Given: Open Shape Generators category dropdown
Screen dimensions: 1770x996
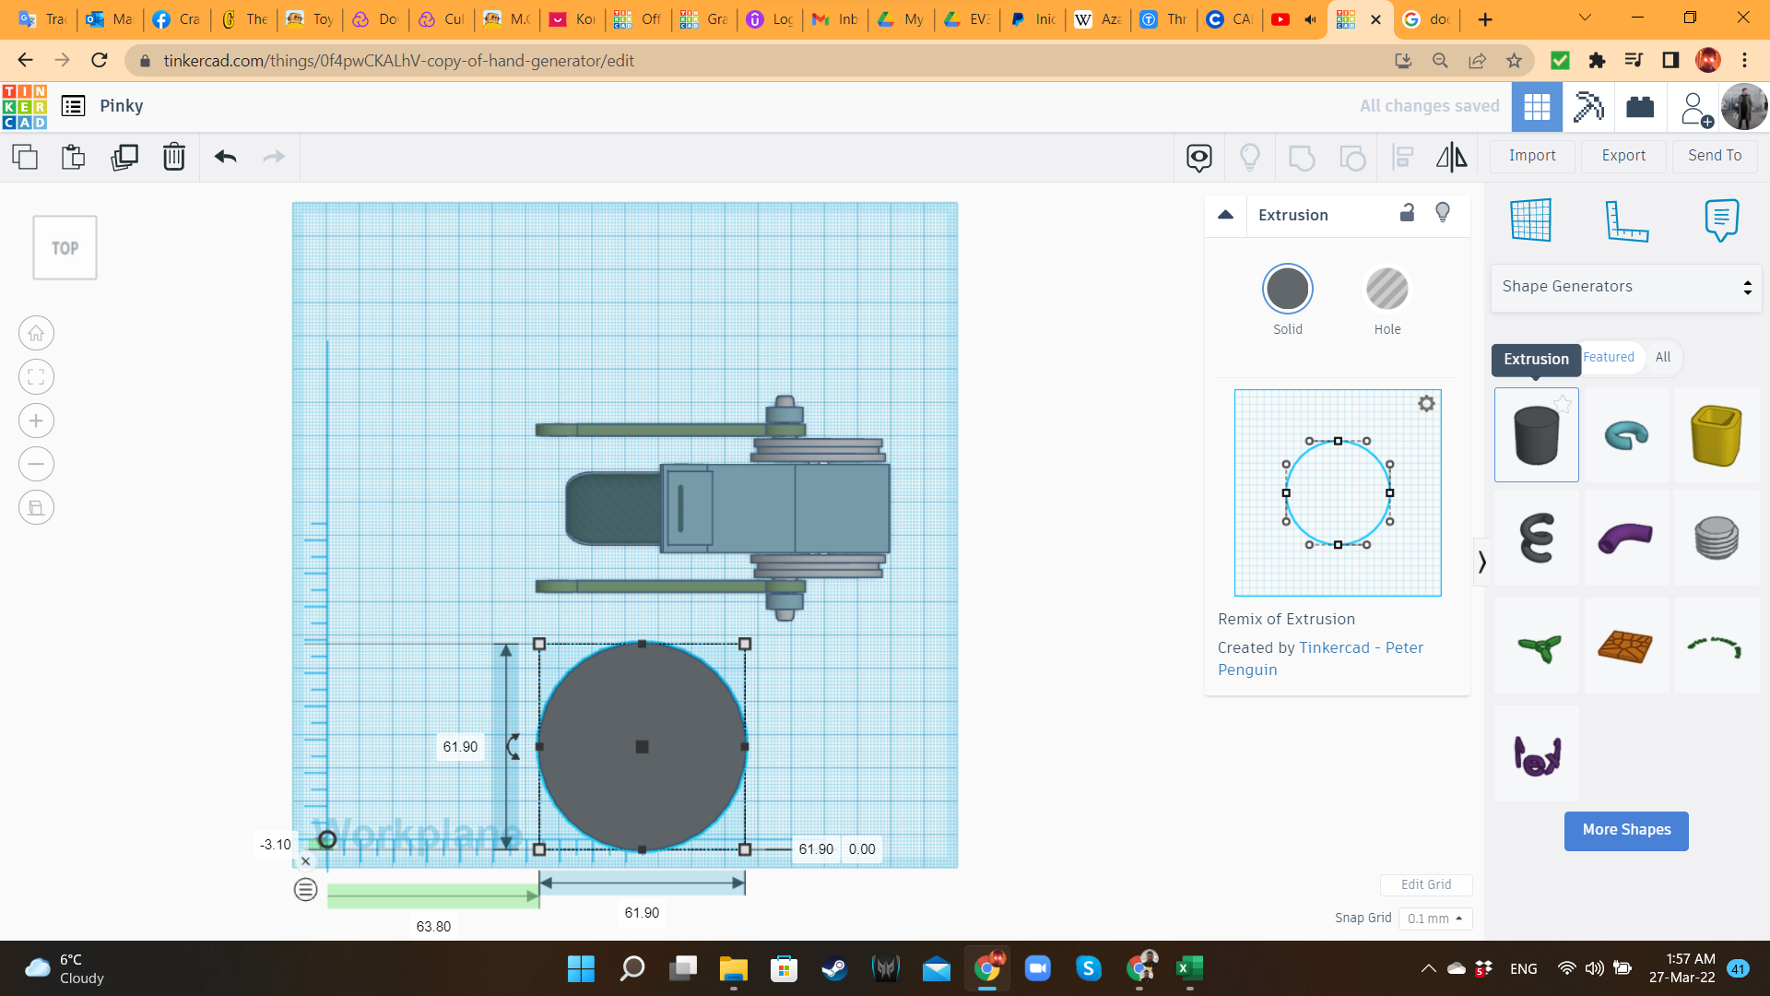Looking at the screenshot, I should tap(1625, 287).
